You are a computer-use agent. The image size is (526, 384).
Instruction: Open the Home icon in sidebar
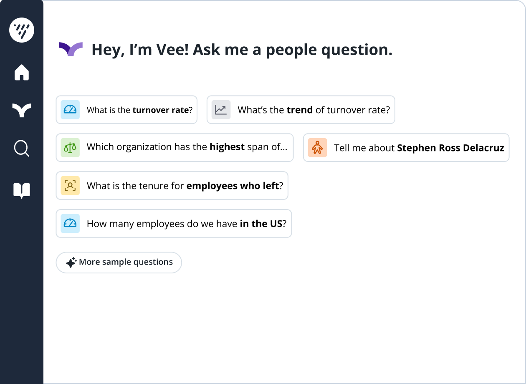(22, 72)
